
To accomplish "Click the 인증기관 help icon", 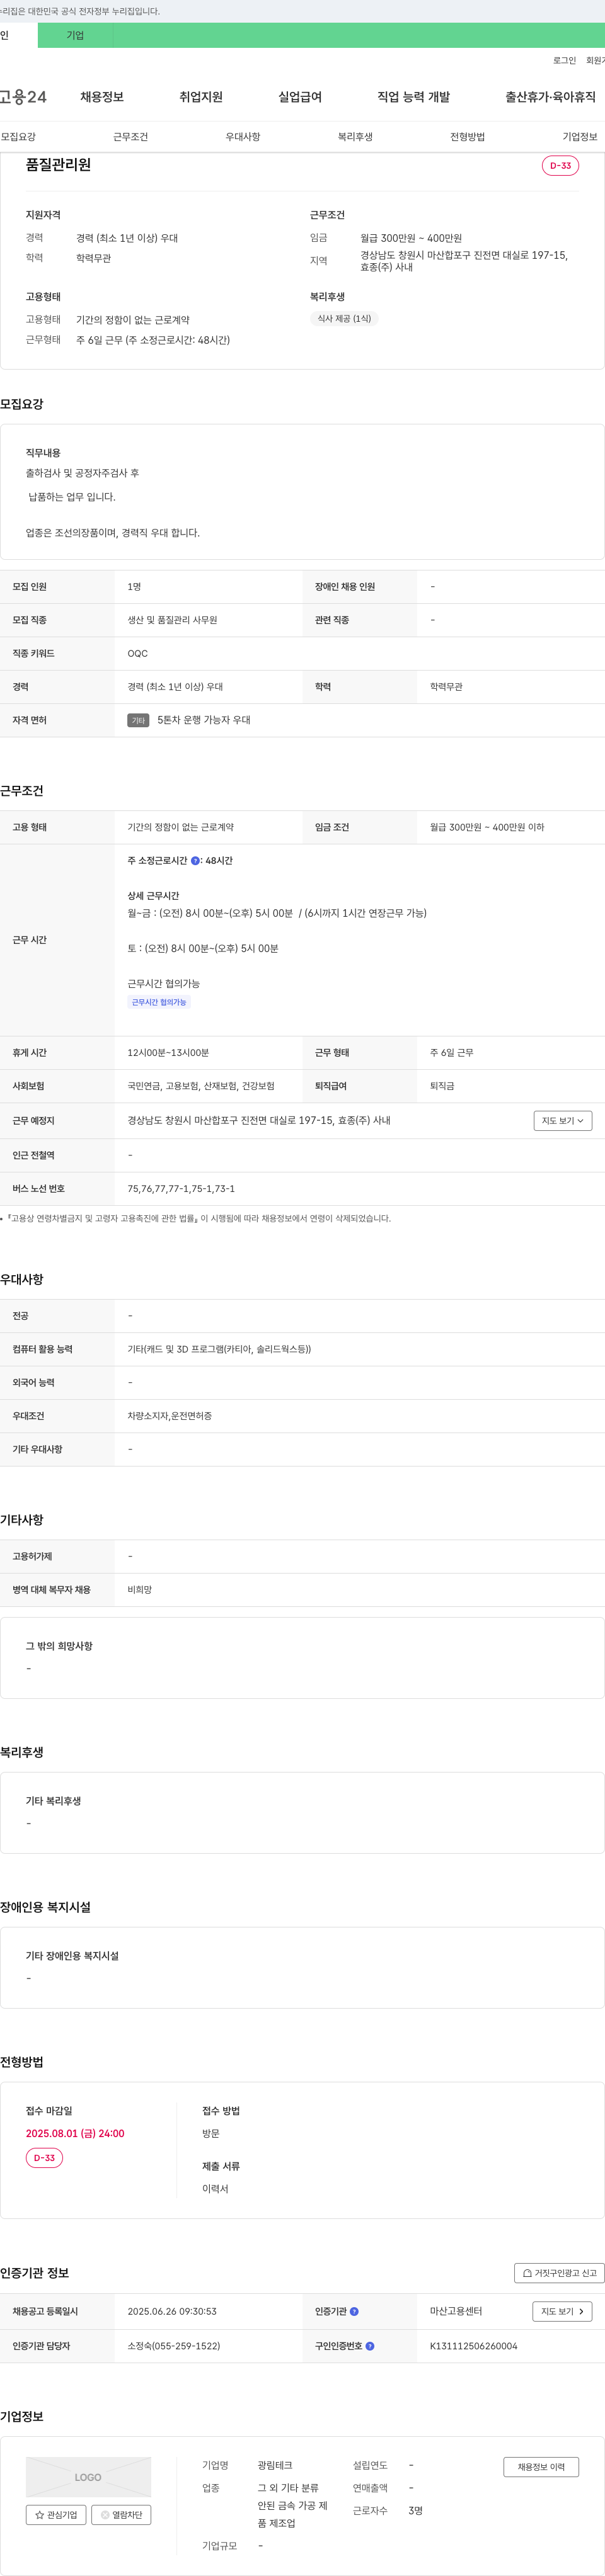I will click(x=355, y=2312).
